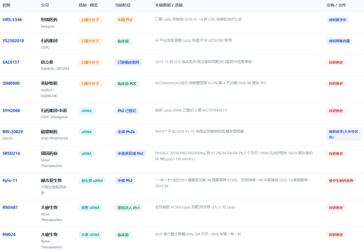Screen dimensions: 364x252
Task: Click the 公司 column header
Action: pyautogui.click(x=45, y=5)
